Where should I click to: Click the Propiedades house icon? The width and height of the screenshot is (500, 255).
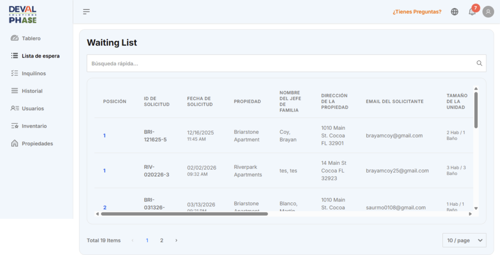pyautogui.click(x=15, y=143)
